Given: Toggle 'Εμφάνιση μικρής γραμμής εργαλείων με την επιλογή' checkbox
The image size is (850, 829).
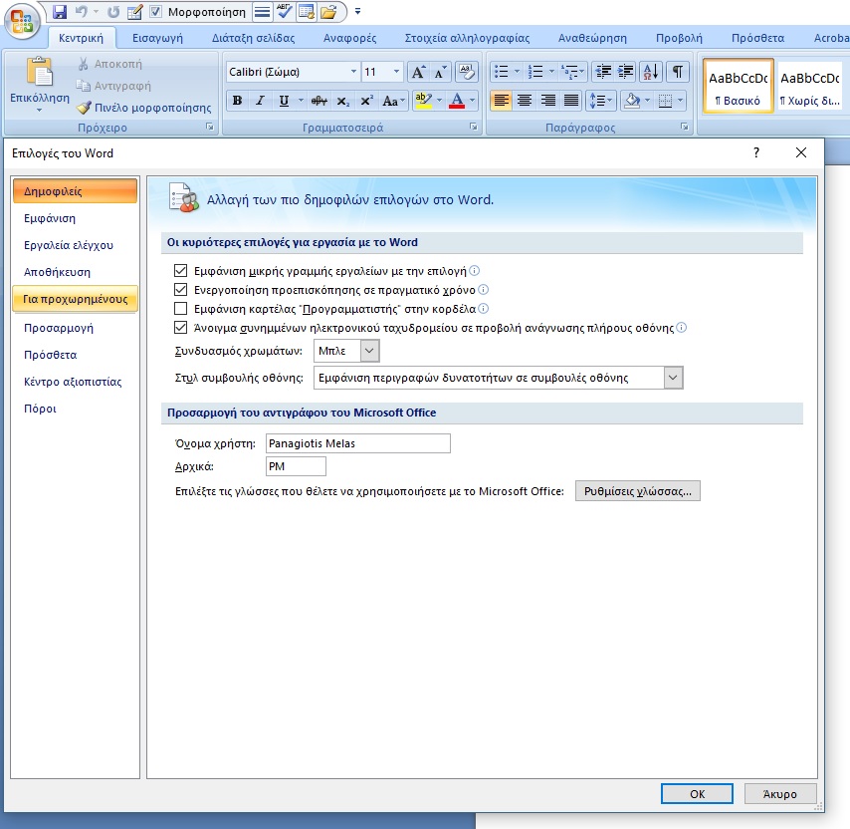Looking at the screenshot, I should [x=180, y=271].
